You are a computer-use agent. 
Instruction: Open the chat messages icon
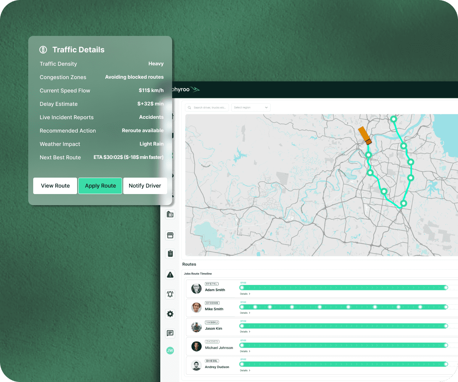click(170, 333)
